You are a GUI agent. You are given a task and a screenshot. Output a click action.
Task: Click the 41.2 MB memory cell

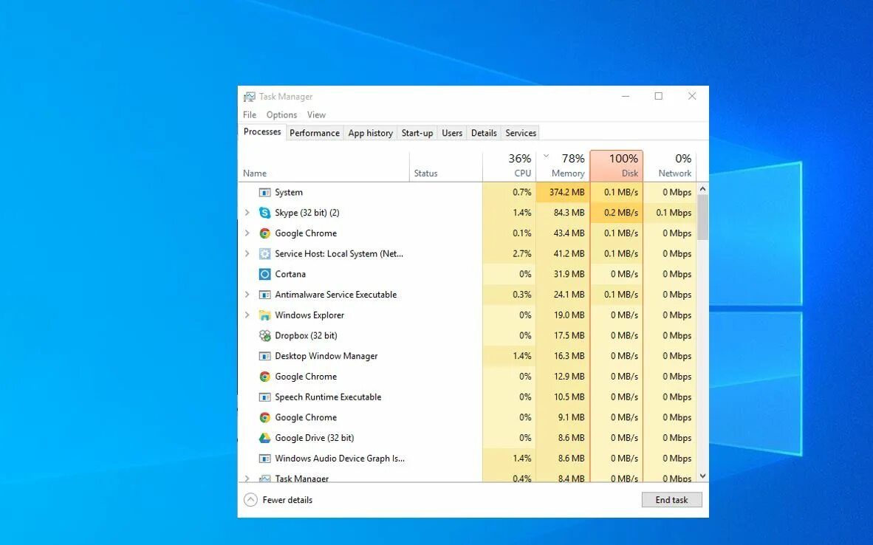[x=563, y=254]
